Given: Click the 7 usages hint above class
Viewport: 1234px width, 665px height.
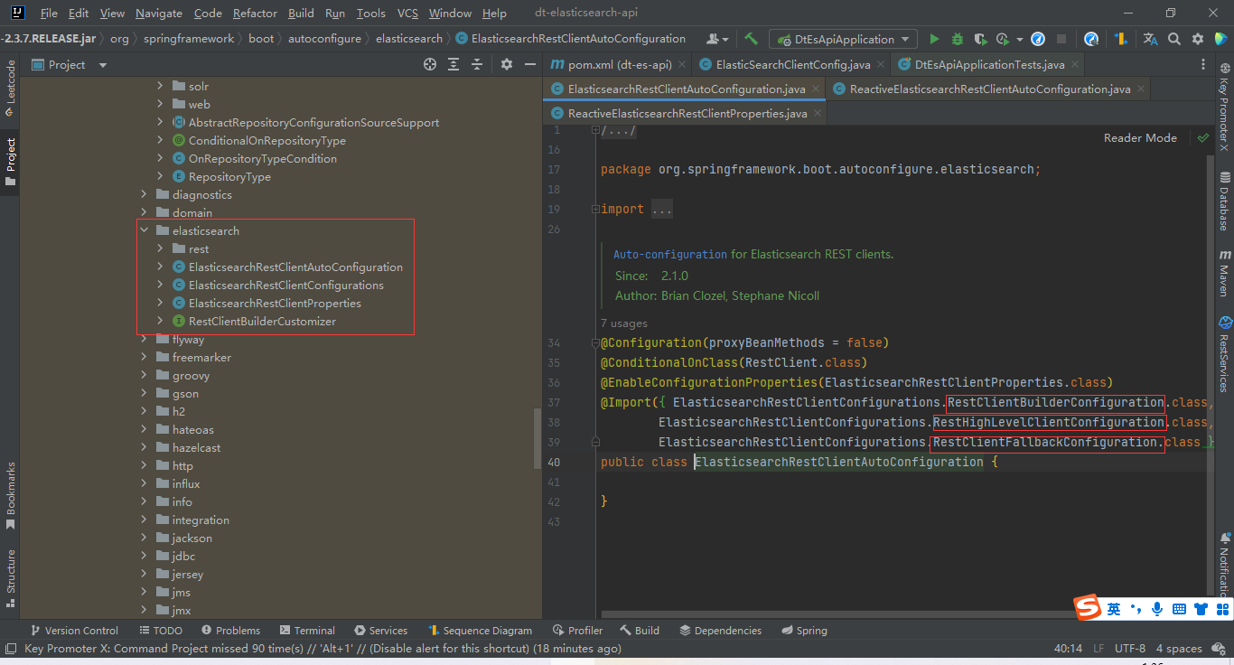Looking at the screenshot, I should click(624, 323).
